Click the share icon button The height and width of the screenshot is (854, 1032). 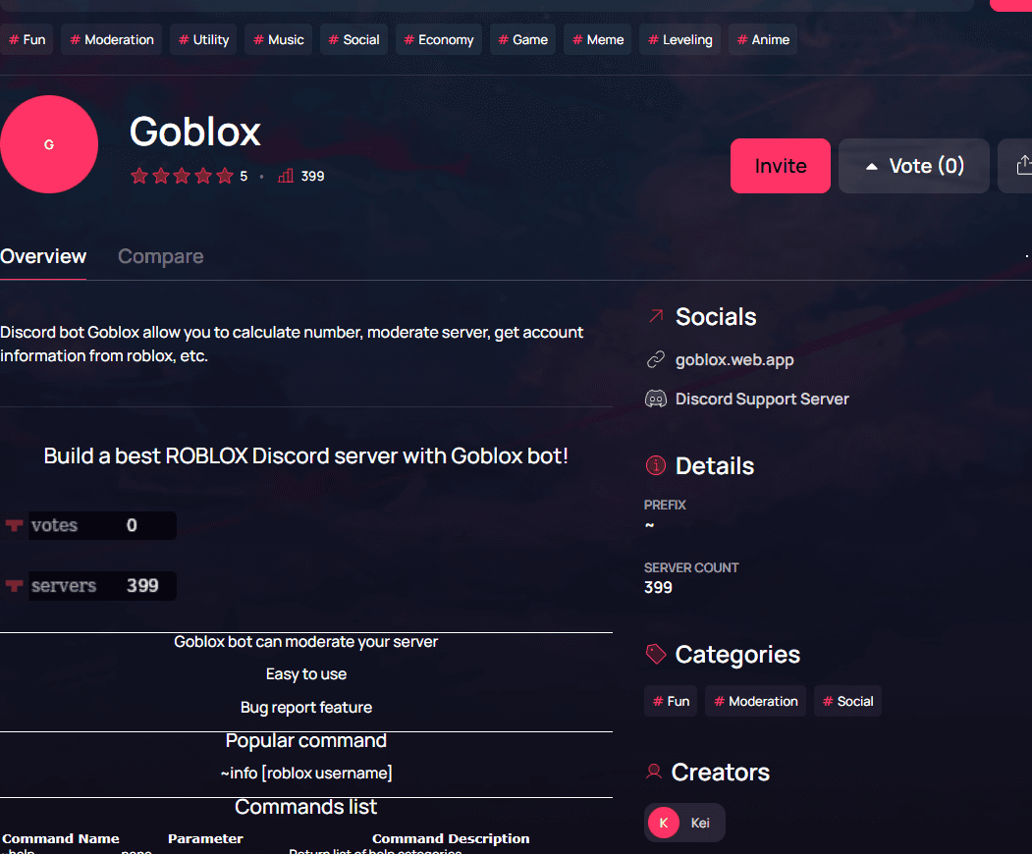pos(1017,166)
